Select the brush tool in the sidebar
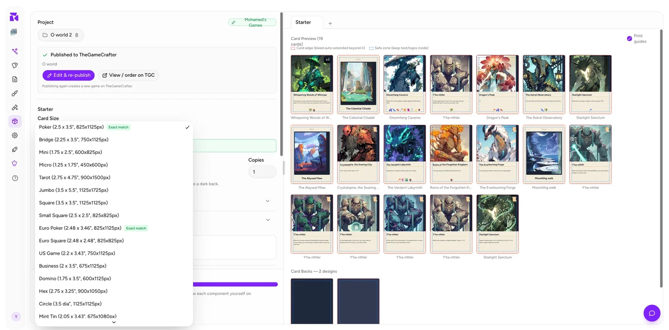The image size is (669, 330). (15, 93)
